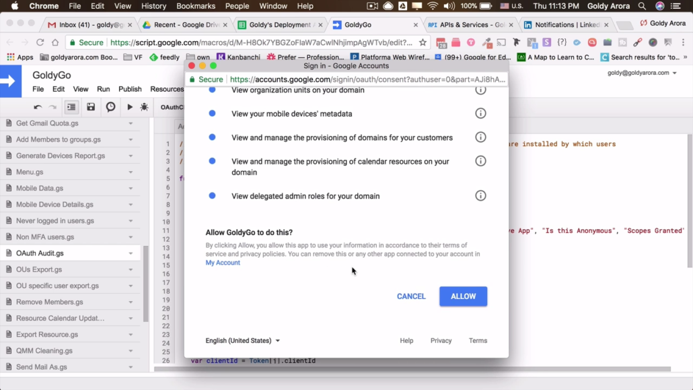
Task: Open dropdown for Remove Members.gs file
Action: click(x=131, y=302)
